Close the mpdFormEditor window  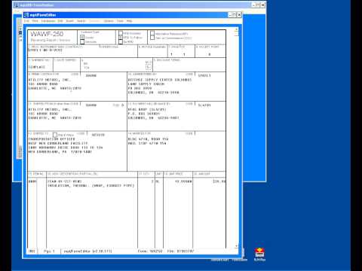pos(239,15)
